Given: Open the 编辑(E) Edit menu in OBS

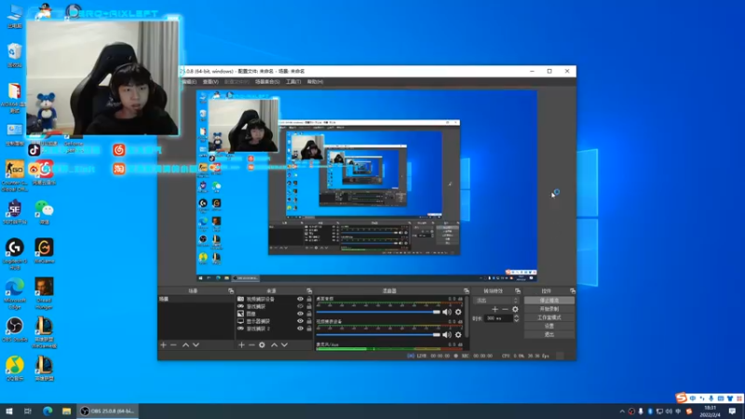Looking at the screenshot, I should 189,82.
